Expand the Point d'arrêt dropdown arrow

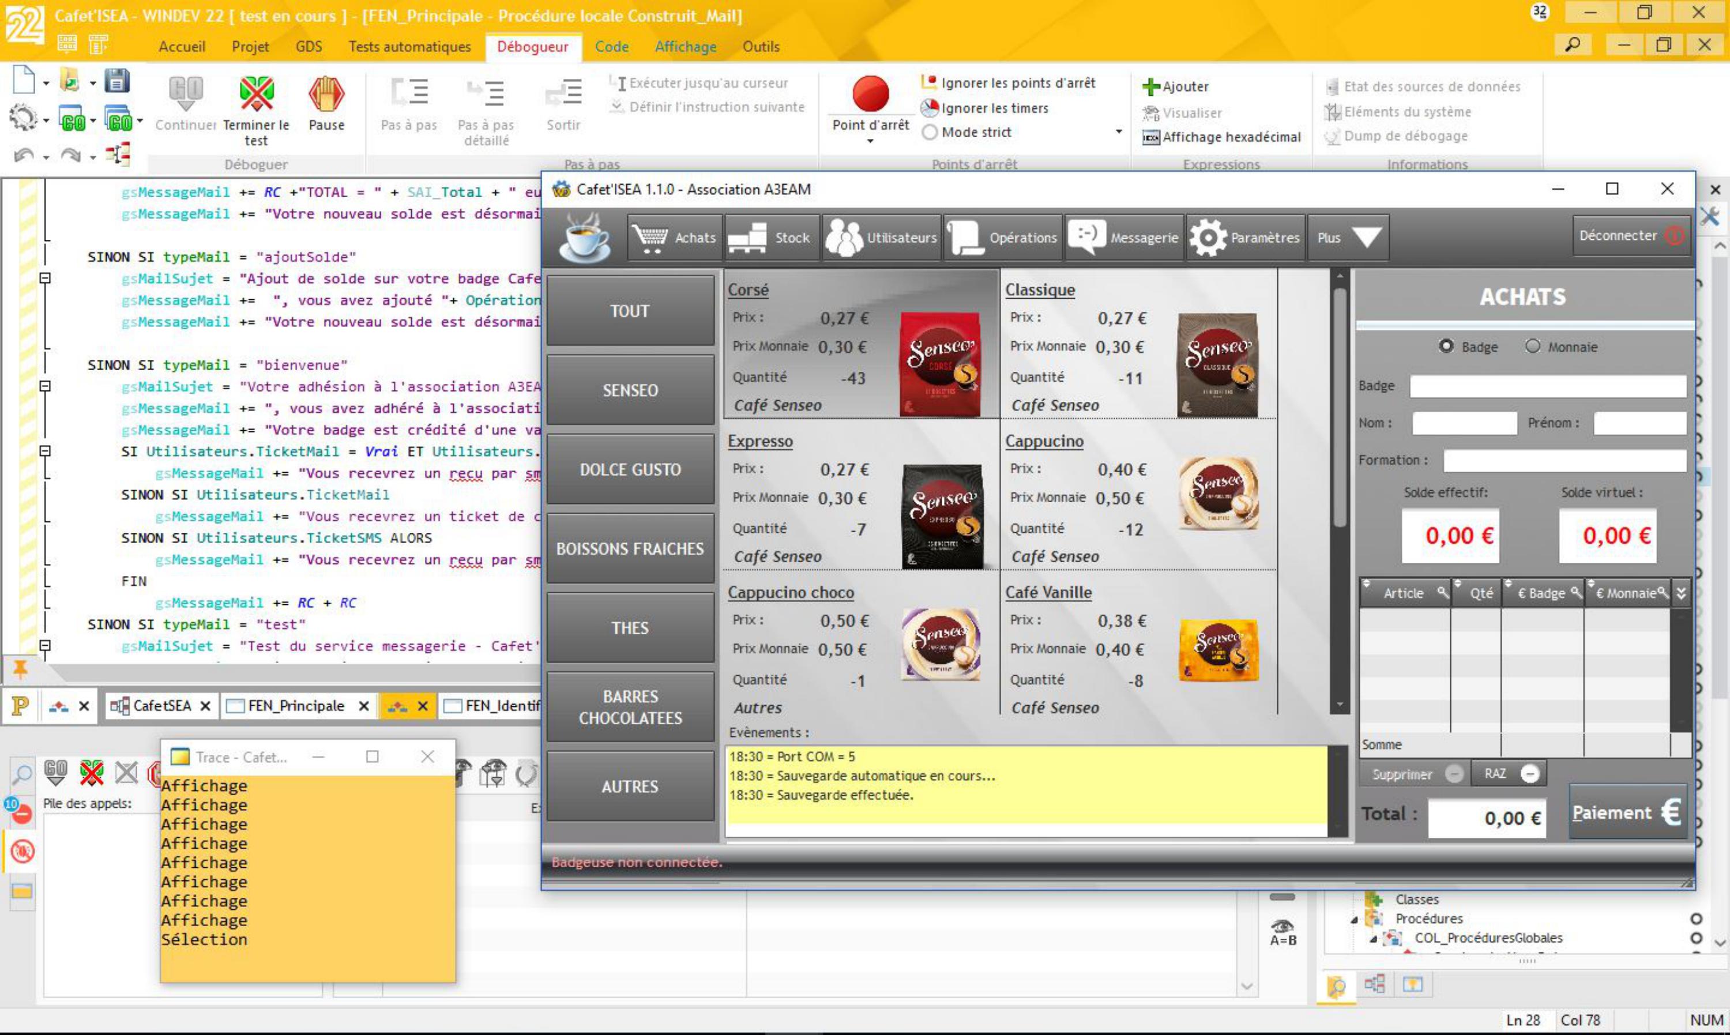[x=870, y=142]
